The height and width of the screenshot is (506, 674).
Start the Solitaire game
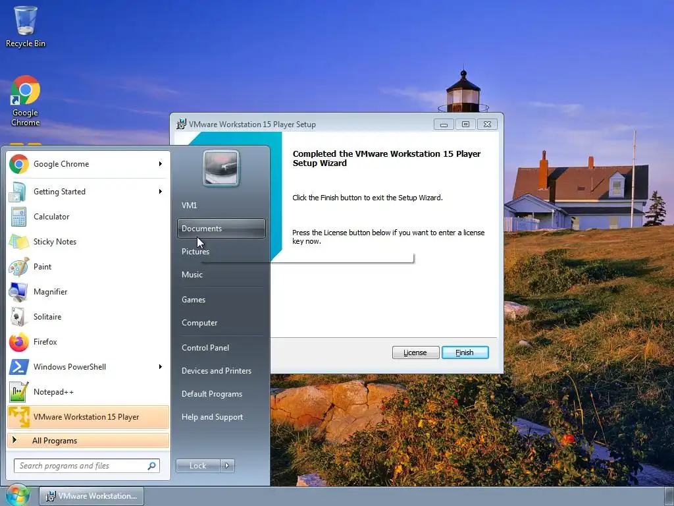click(x=88, y=317)
